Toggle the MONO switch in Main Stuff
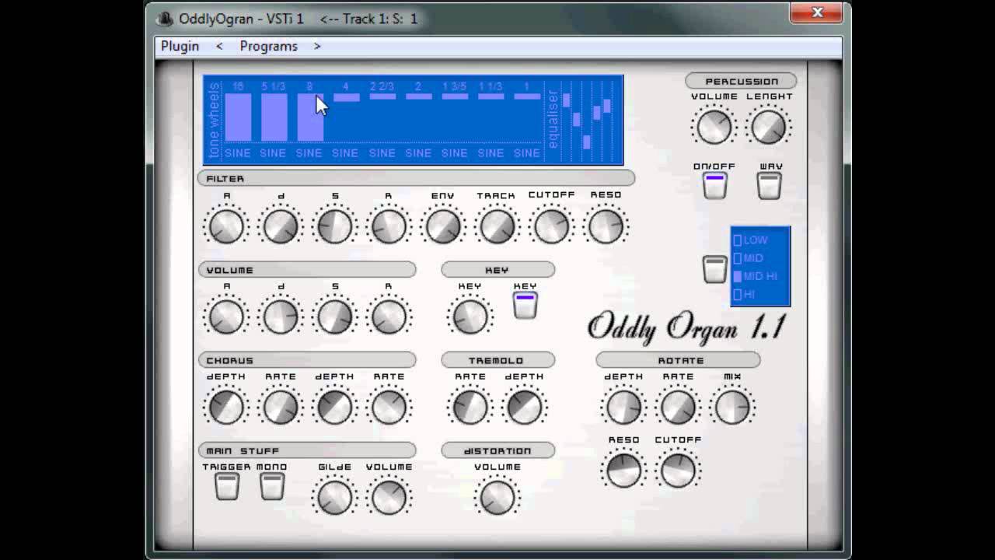 (x=272, y=486)
